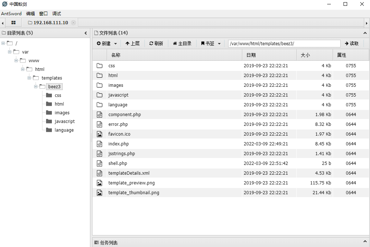Viewport: 370px width, 247px height.
Task: Sort by 名称 column header
Action: (174, 55)
